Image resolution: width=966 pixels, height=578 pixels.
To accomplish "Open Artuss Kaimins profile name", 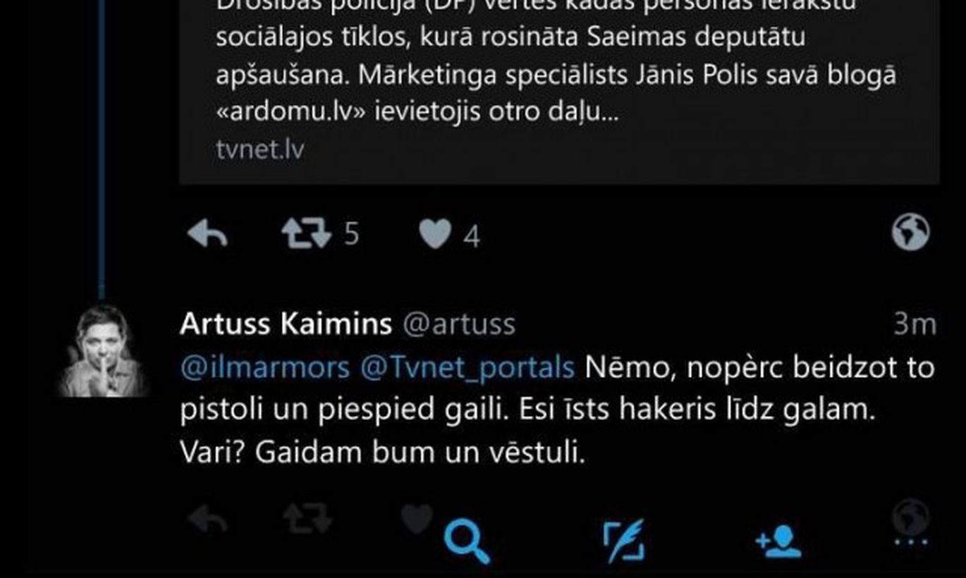I will pyautogui.click(x=286, y=324).
